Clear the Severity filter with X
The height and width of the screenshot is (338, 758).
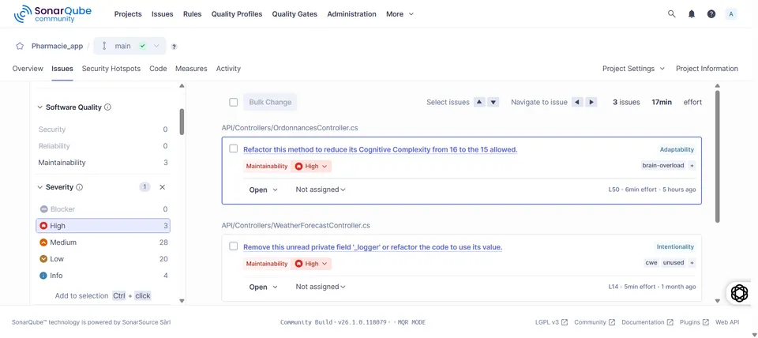coord(163,186)
